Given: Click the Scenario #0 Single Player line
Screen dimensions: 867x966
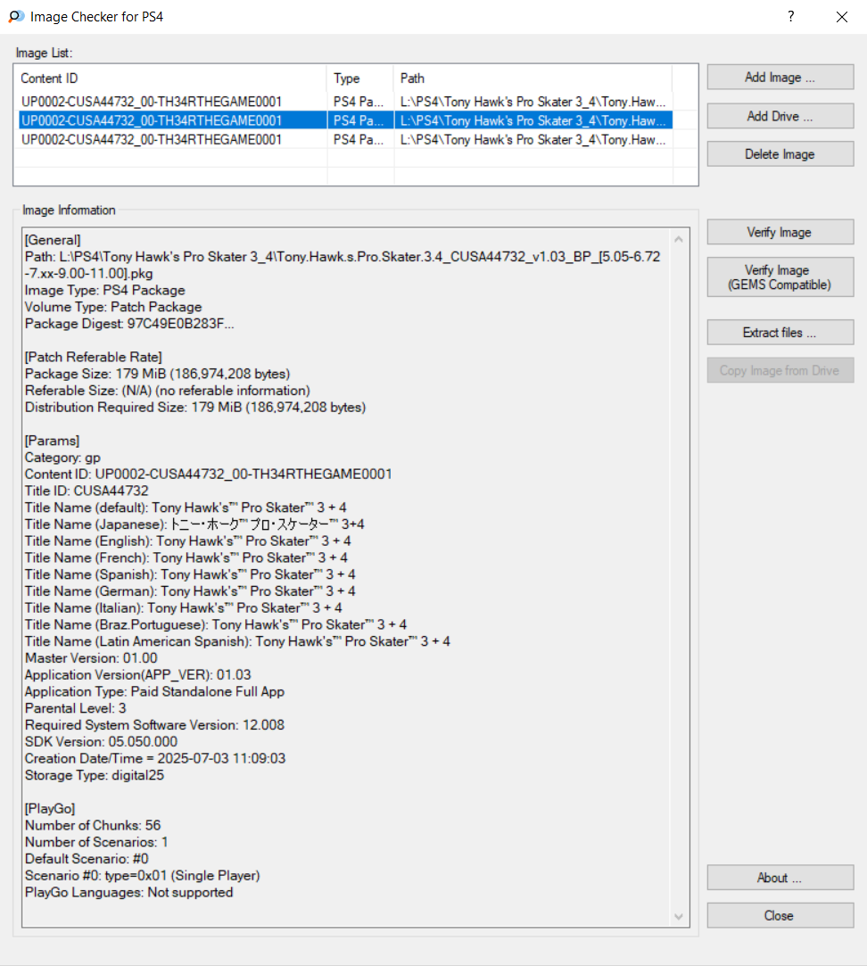Looking at the screenshot, I should [143, 875].
